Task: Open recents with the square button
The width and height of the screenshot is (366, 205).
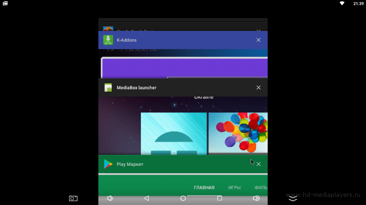Action: (x=220, y=198)
